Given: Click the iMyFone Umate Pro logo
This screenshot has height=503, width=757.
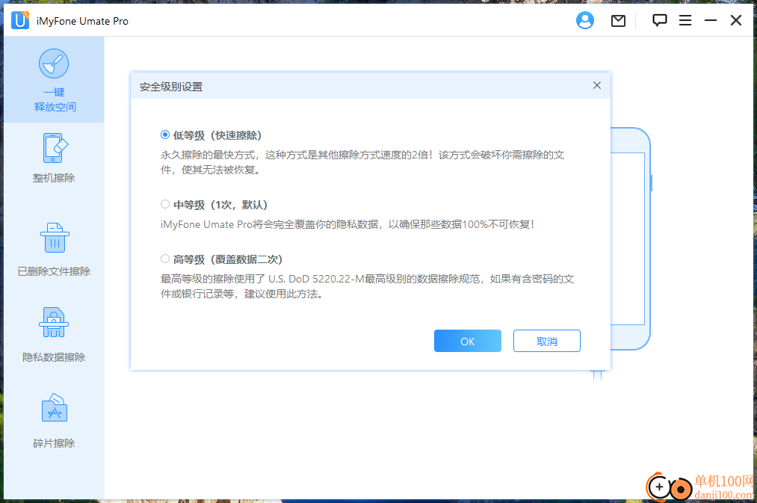Looking at the screenshot, I should click(x=19, y=21).
